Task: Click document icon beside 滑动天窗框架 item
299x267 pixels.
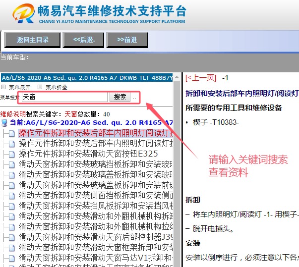Action: coord(11,248)
